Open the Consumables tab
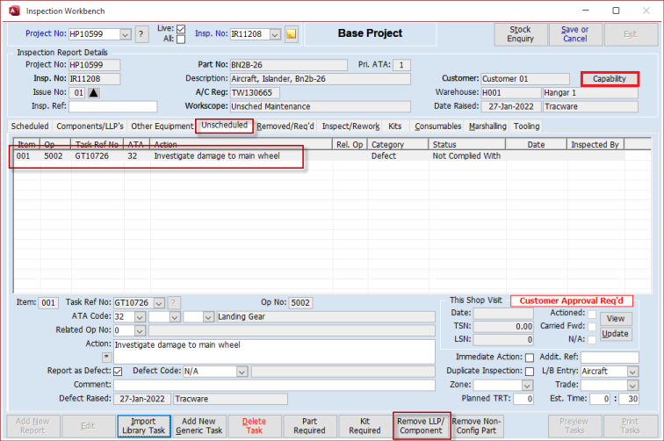The width and height of the screenshot is (664, 441). click(x=437, y=127)
